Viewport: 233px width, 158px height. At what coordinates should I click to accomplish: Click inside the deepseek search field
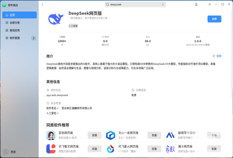[x=135, y=4]
